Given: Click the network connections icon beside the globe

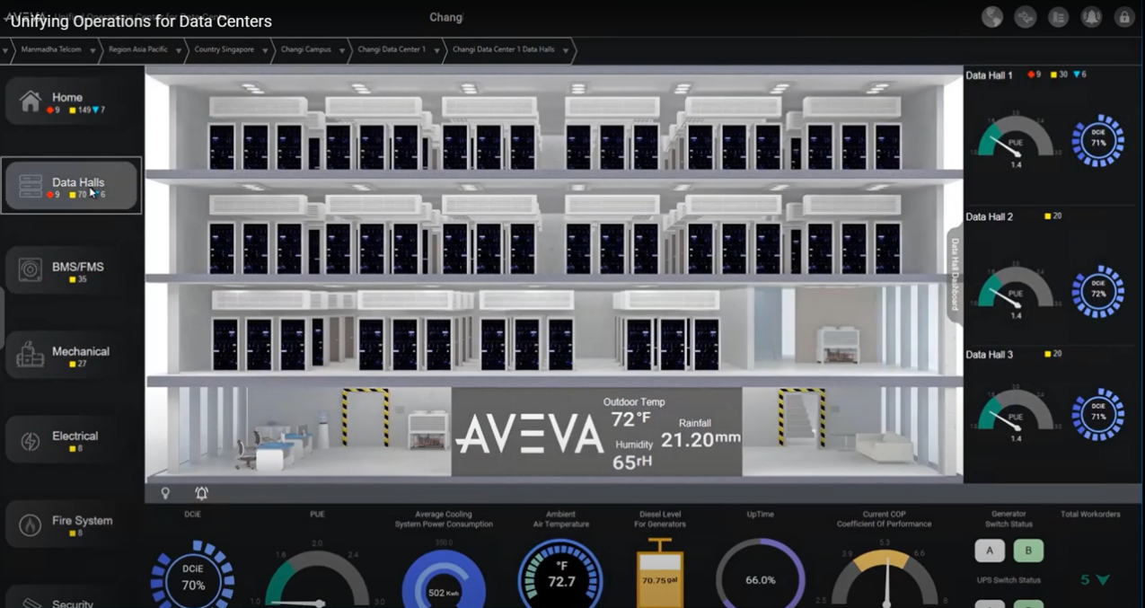Looking at the screenshot, I should 1026,17.
